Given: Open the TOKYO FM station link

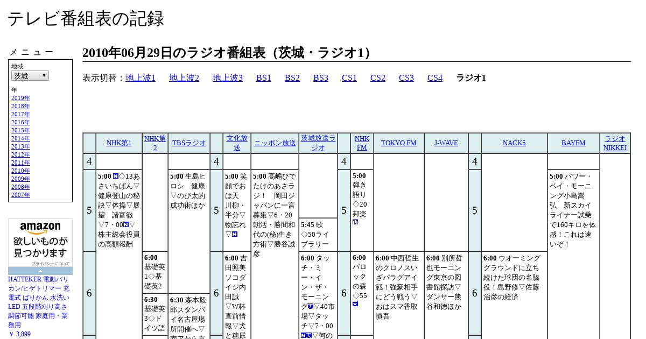Looking at the screenshot, I should (399, 143).
